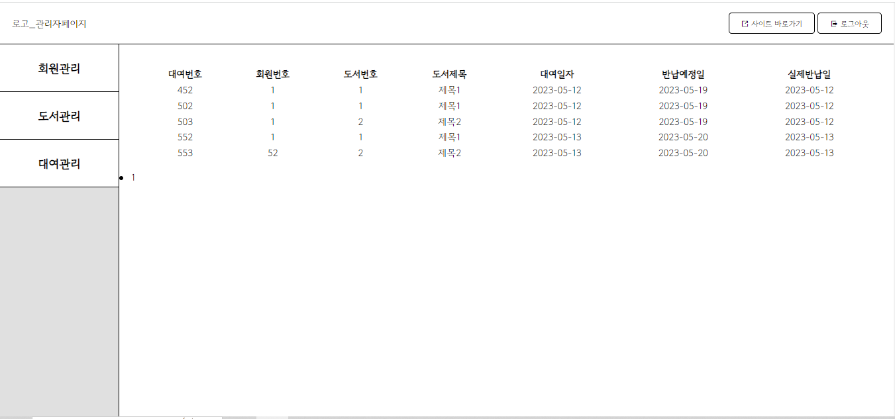Go to page 1 in pagination
This screenshot has height=419, width=895.
133,177
